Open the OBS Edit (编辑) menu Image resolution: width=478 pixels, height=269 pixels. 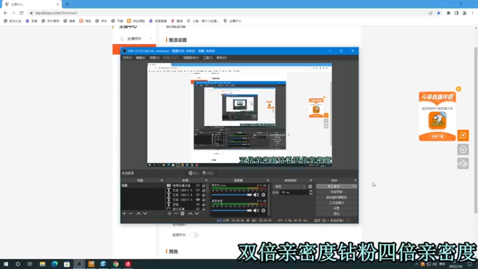[140, 57]
